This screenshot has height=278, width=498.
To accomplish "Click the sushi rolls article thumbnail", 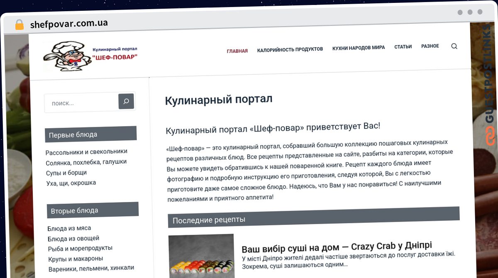I will pos(201,256).
